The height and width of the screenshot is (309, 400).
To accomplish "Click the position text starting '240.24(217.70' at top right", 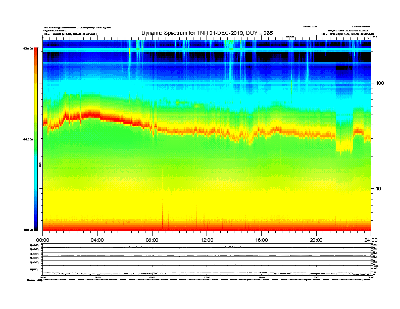I will [x=353, y=34].
